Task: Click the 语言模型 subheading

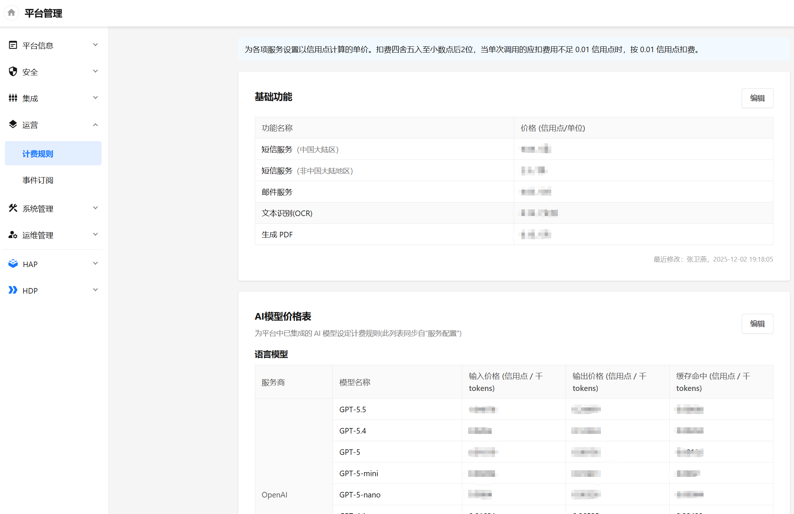Action: click(271, 354)
